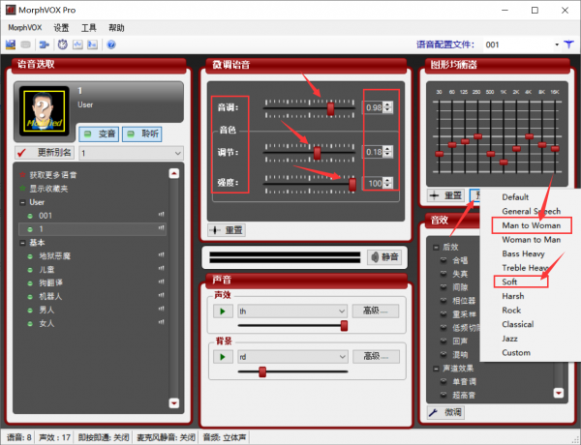581x445 pixels.
Task: Click the signal bars icon beside 001
Action: 161,215
